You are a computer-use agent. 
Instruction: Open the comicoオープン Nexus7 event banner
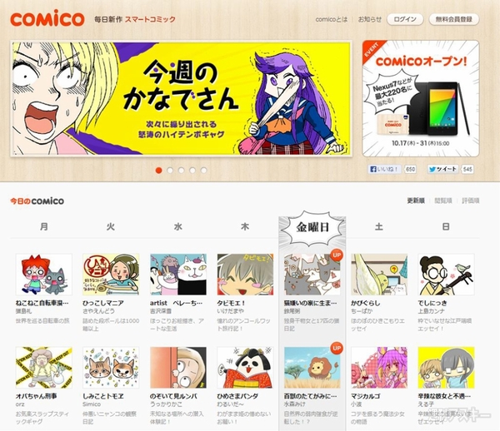point(421,98)
